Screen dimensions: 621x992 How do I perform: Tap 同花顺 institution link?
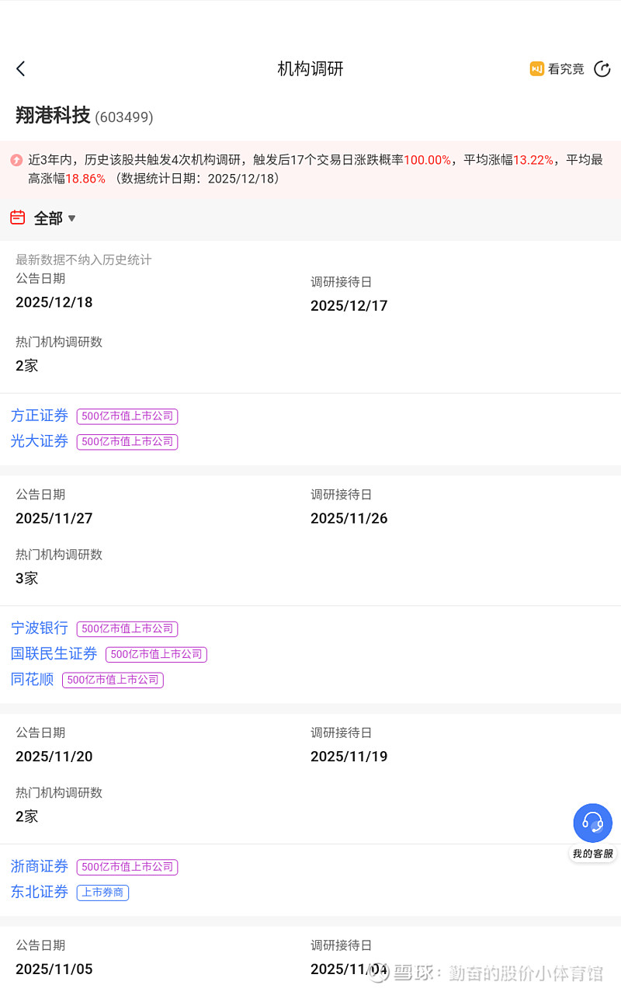pos(33,679)
